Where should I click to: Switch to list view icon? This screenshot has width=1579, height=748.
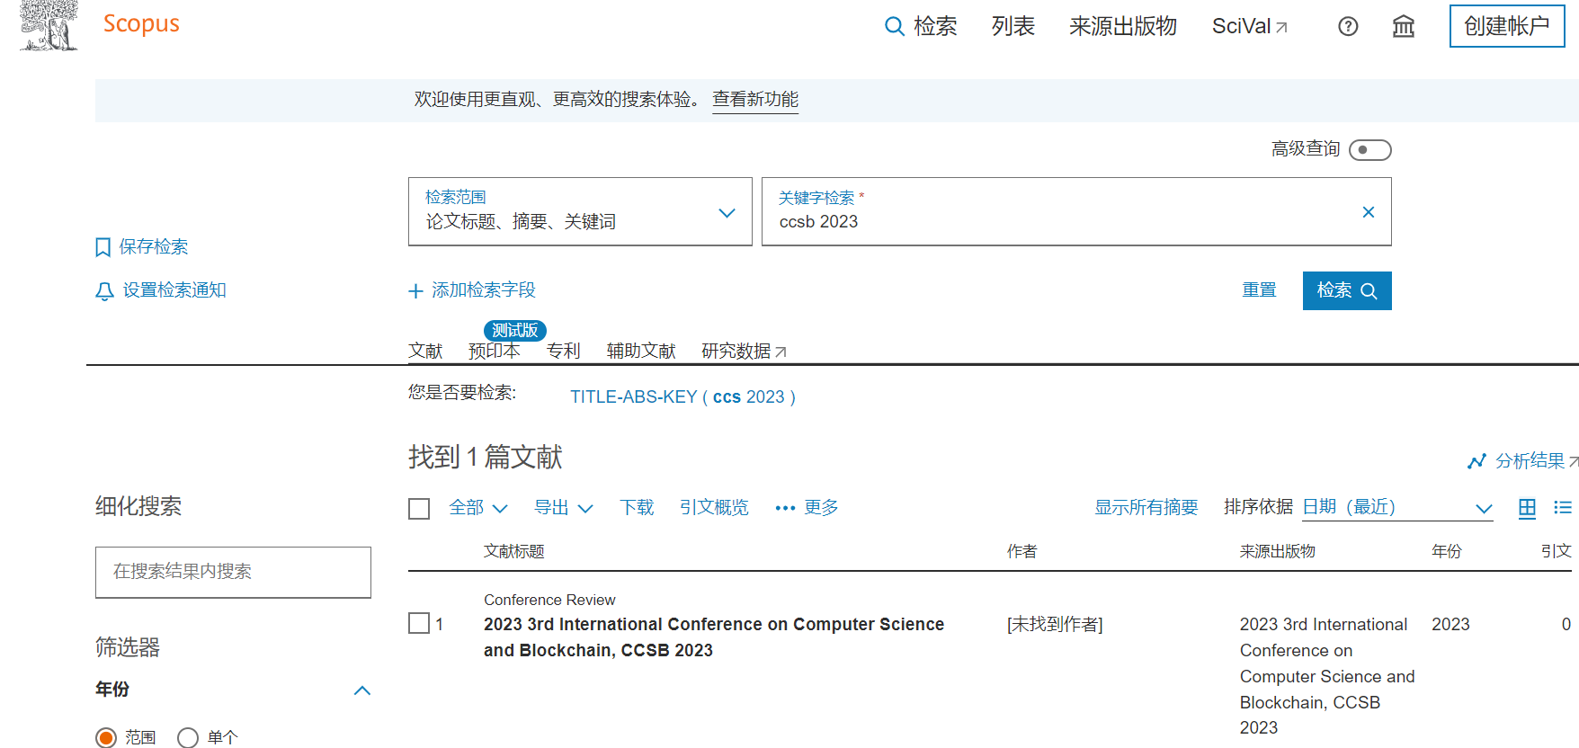1563,508
